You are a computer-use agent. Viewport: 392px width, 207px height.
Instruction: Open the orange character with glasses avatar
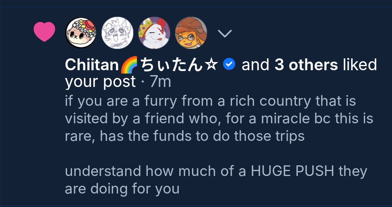191,33
